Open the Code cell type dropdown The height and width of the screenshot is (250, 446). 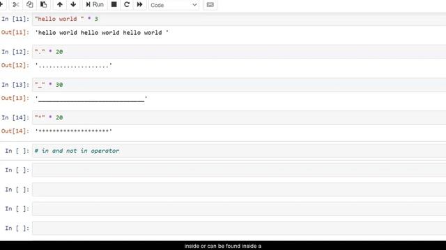[x=174, y=5]
